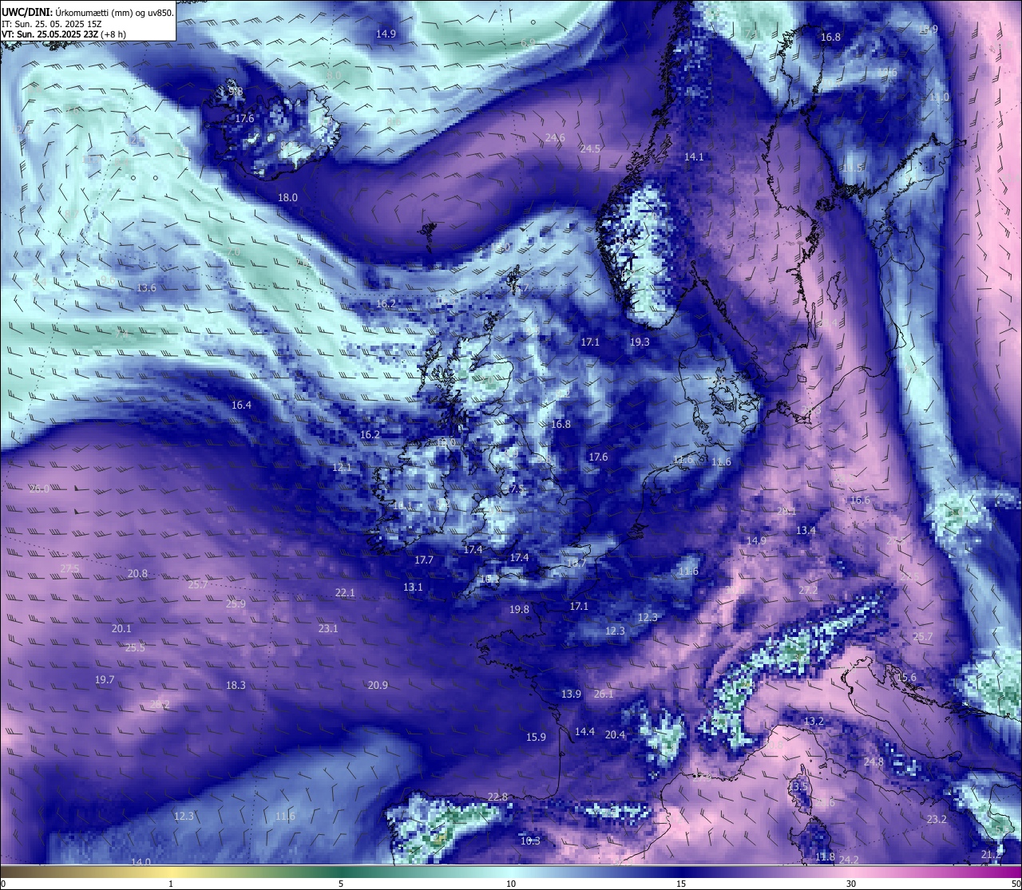Click the 24.8 value label

(873, 762)
